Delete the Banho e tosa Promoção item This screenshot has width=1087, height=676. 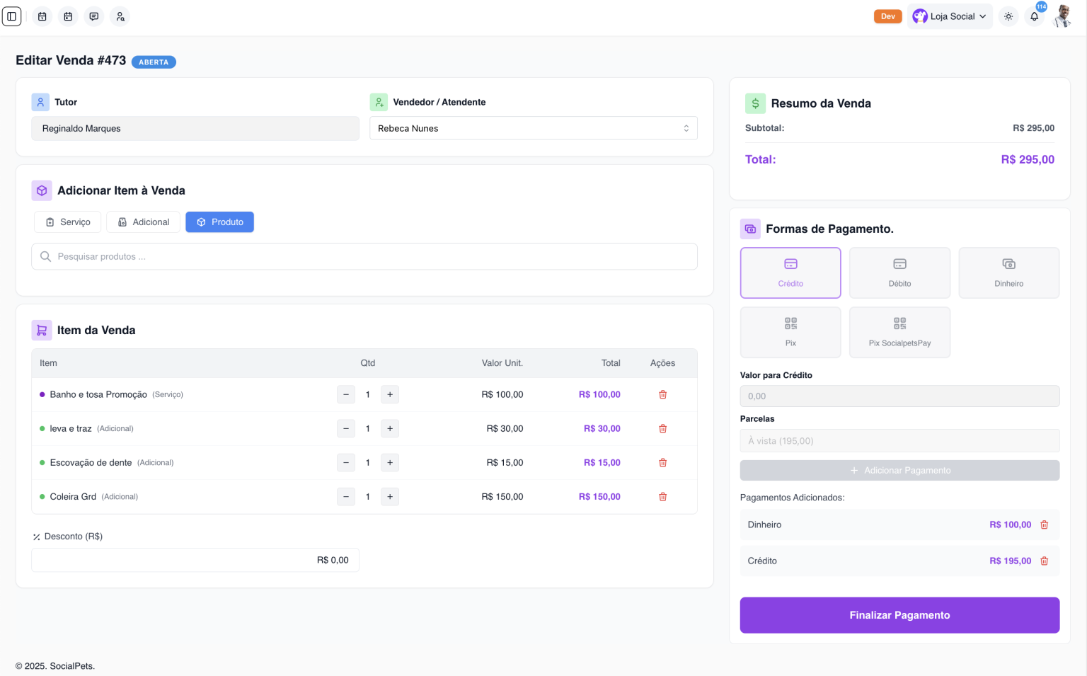coord(662,395)
